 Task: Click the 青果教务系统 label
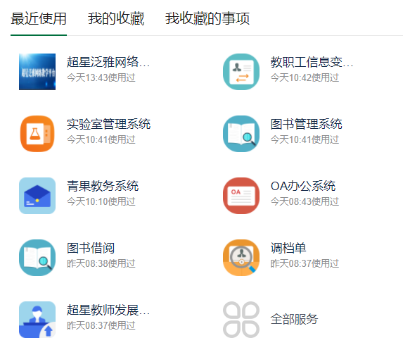point(103,186)
